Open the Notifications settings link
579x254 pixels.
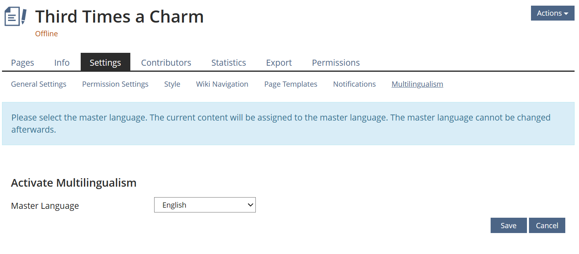[354, 84]
